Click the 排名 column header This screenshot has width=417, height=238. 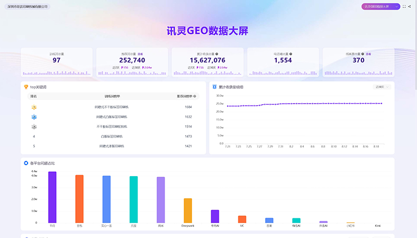(33, 96)
